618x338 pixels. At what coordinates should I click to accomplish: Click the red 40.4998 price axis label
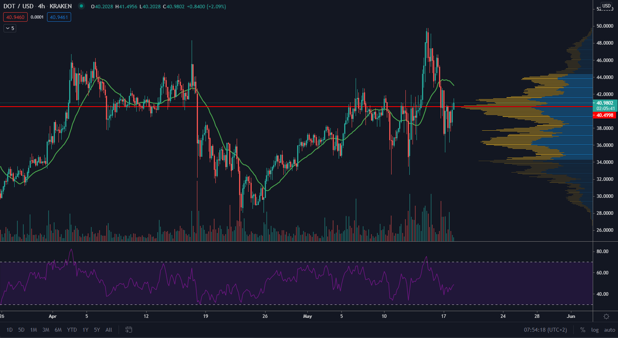(x=605, y=115)
